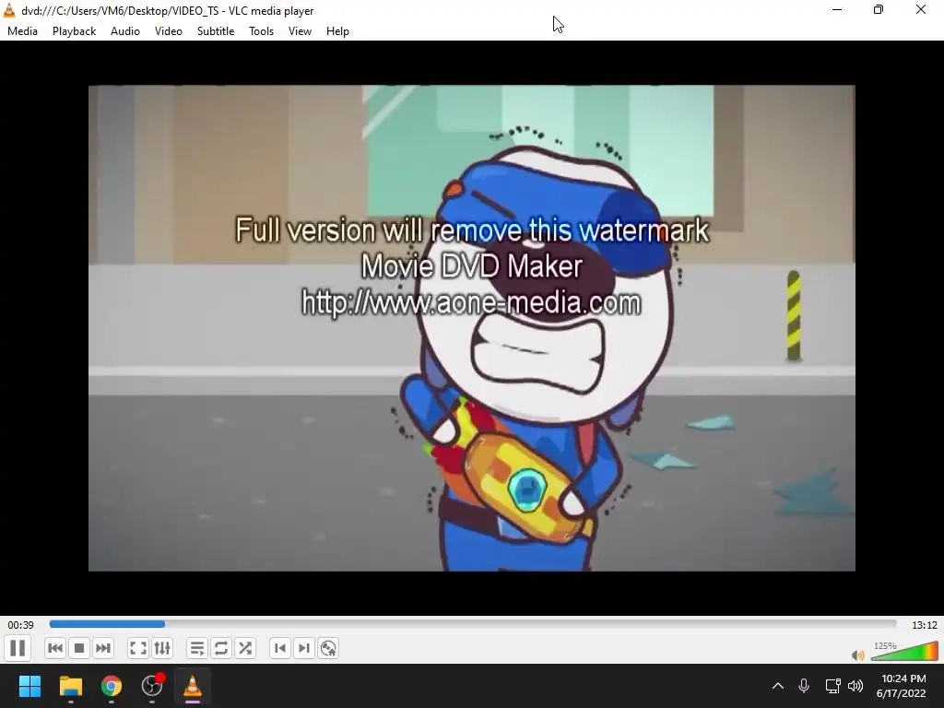
Task: Mute audio using the speaker icon
Action: [x=858, y=655]
